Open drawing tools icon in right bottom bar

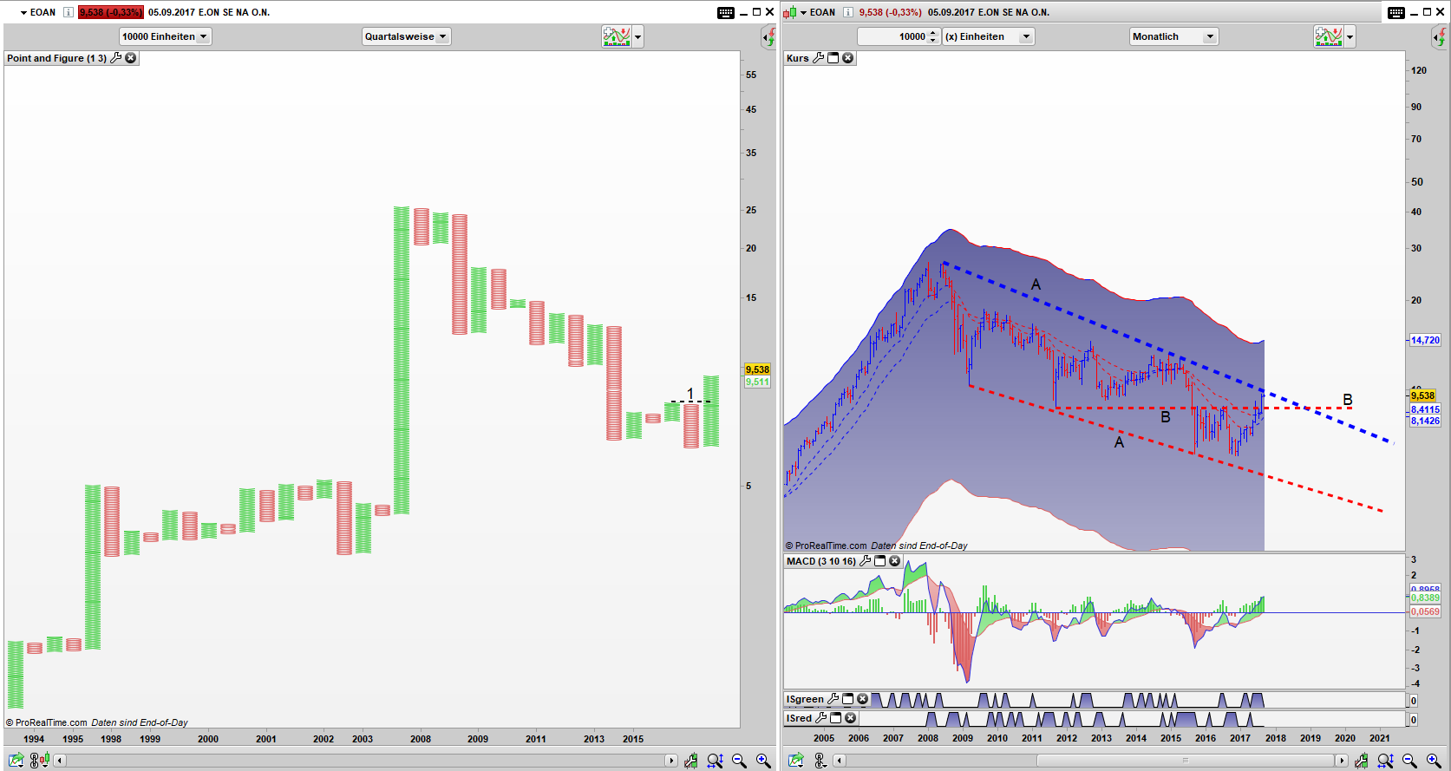820,761
